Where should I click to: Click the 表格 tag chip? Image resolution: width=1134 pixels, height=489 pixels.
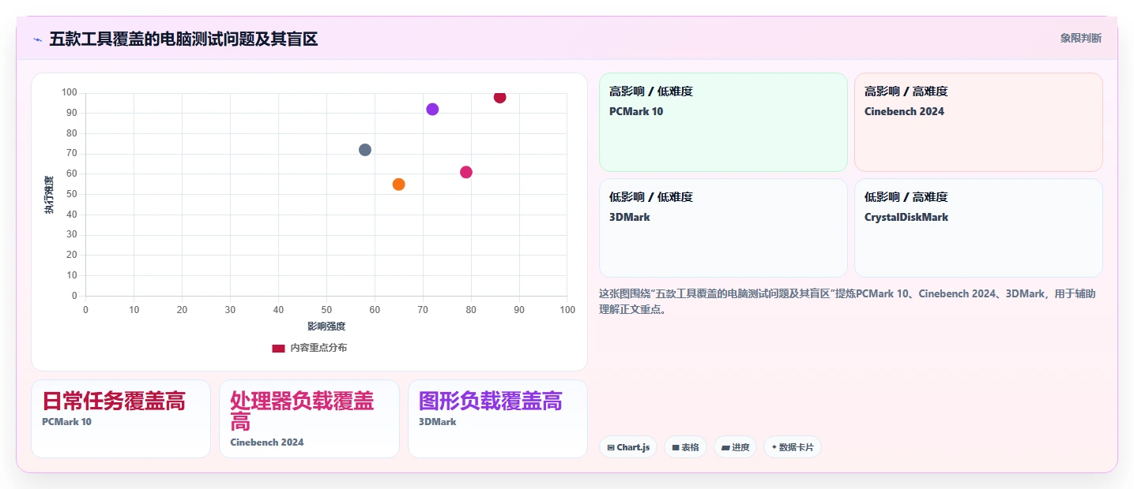coord(685,447)
